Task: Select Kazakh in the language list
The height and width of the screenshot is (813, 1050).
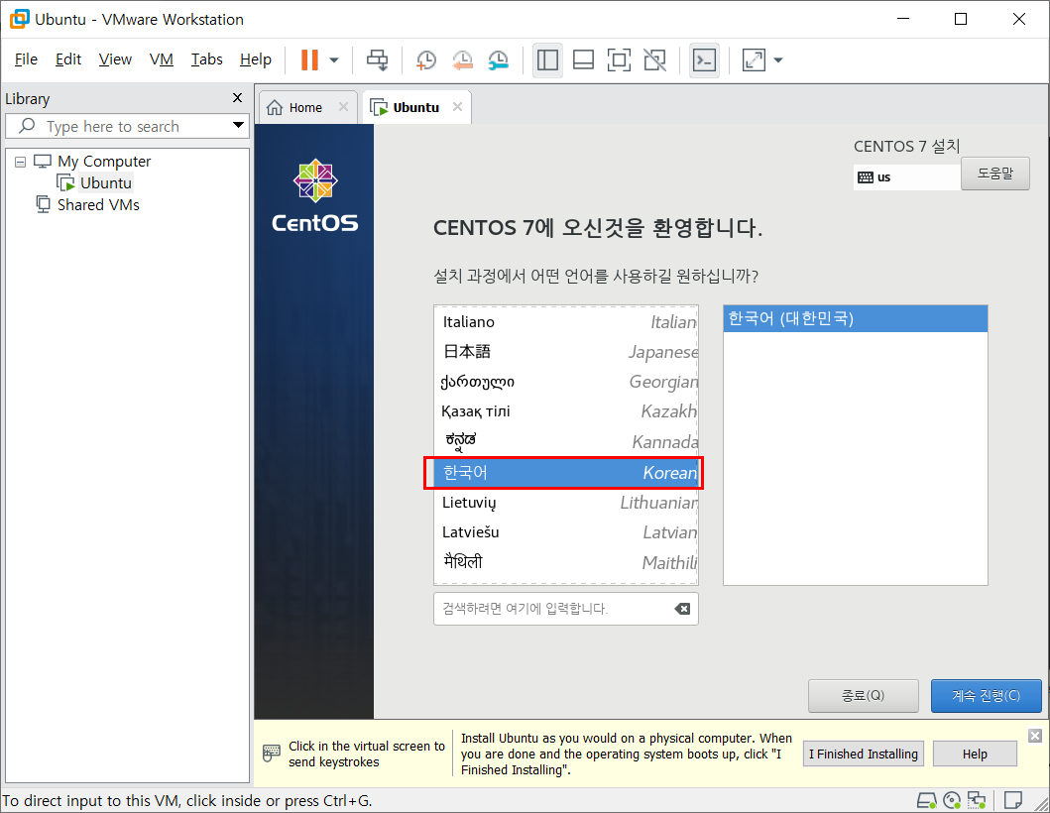Action: (x=566, y=411)
